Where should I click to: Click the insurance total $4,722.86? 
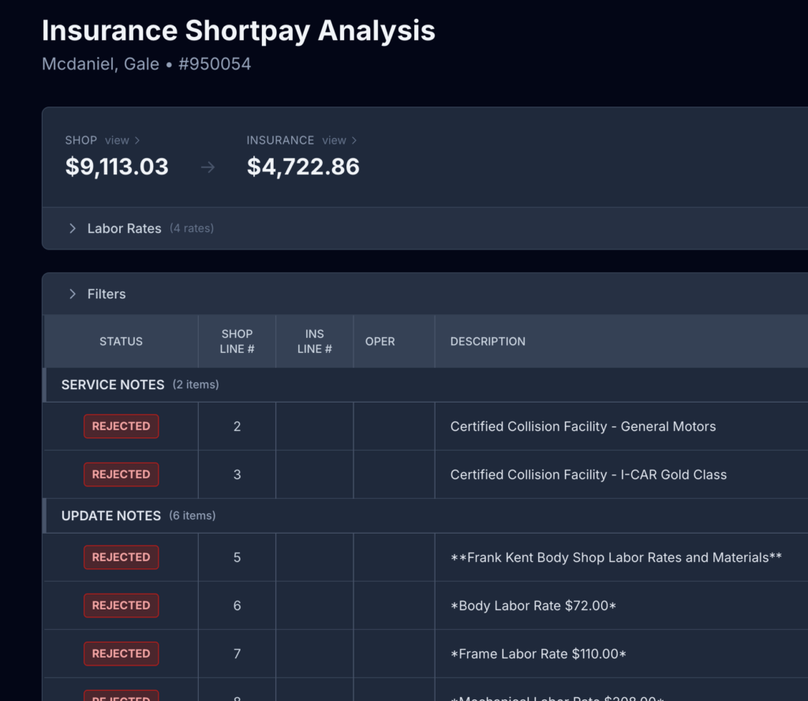pyautogui.click(x=303, y=167)
